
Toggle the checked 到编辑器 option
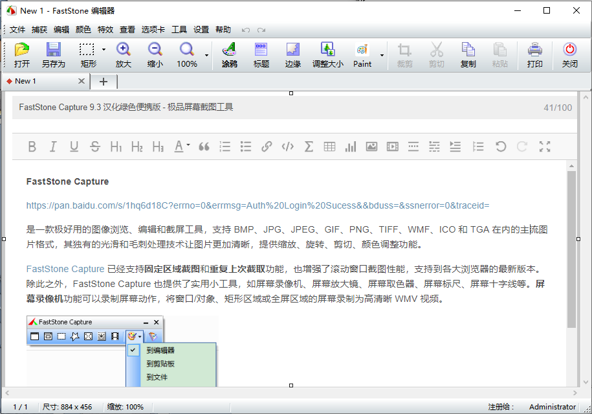click(160, 350)
